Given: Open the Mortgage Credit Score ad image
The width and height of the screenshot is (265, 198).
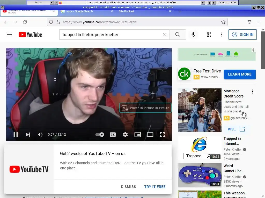Looking at the screenshot, I should click(200, 110).
